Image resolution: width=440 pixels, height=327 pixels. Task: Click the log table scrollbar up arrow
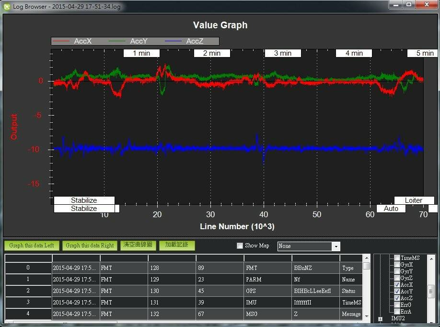(367, 257)
